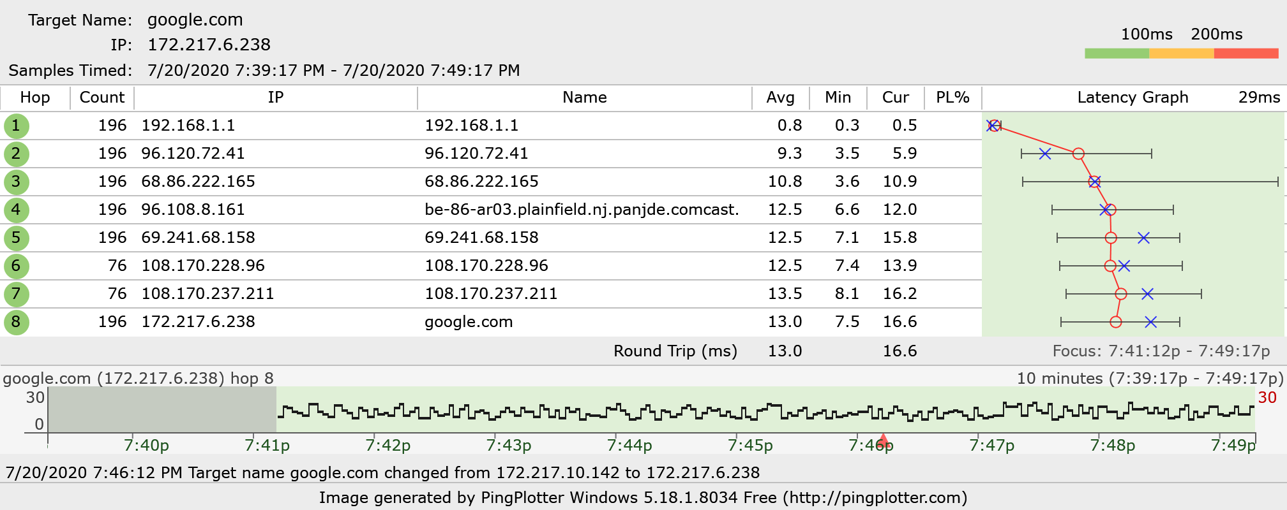Click the 192.168.1.1 IP cell
The height and width of the screenshot is (510, 1287).
188,126
